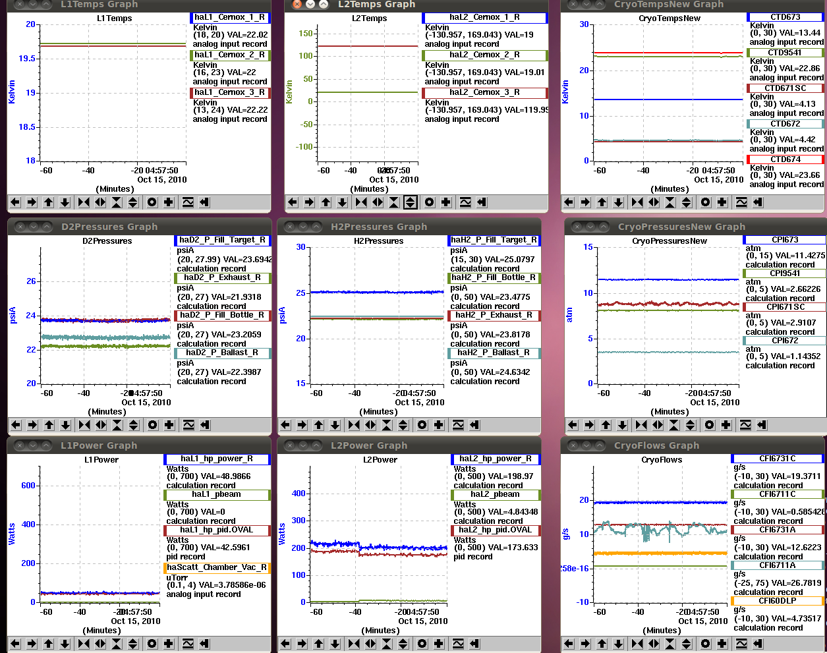Pan left in the CryoTempsNew Graph toolbar
This screenshot has width=827, height=653.
pyautogui.click(x=569, y=202)
